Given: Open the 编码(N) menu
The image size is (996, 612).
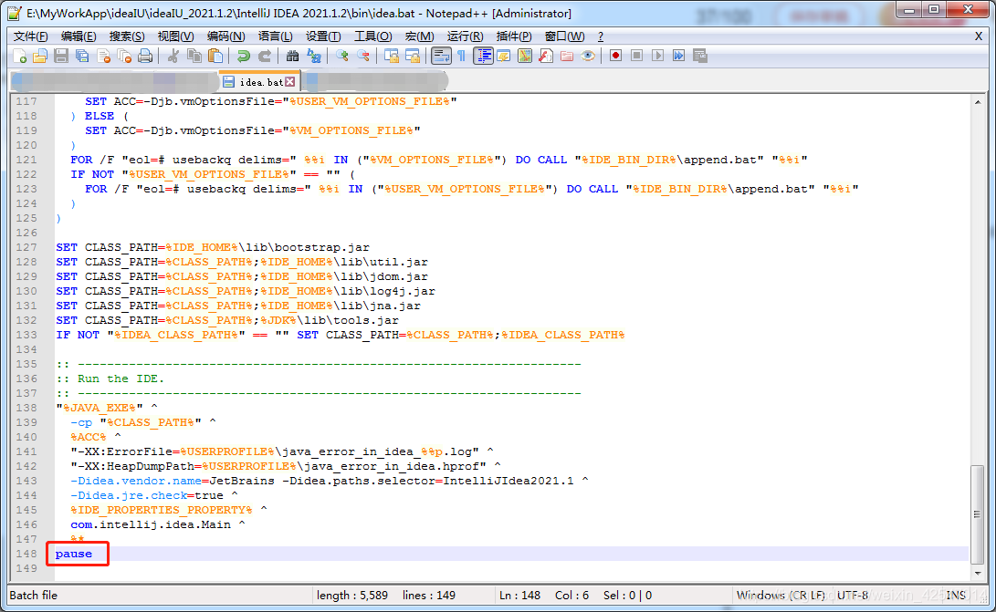Looking at the screenshot, I should pos(225,36).
